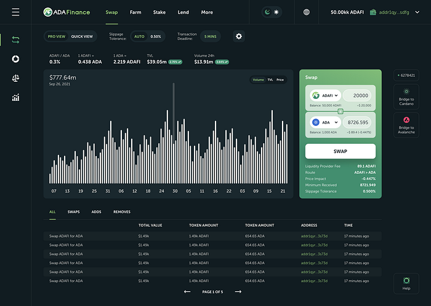Switch to dark mode moon icon
This screenshot has width=431, height=306.
click(267, 12)
